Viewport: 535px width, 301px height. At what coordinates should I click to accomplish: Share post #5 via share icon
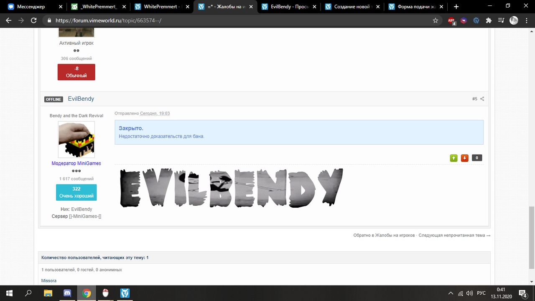482,99
